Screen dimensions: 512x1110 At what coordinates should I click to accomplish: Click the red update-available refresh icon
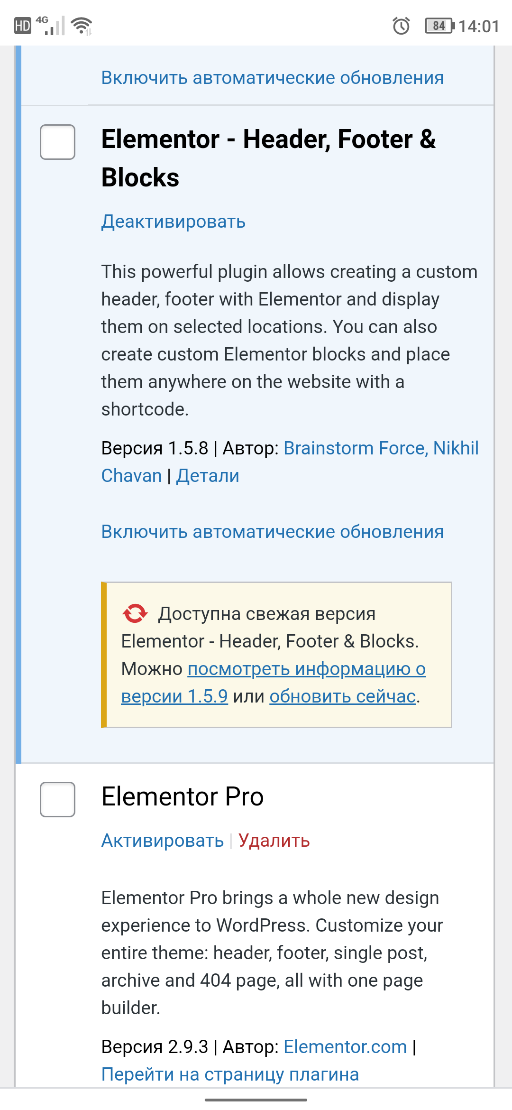click(135, 613)
